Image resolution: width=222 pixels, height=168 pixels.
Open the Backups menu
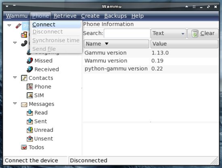click(x=115, y=16)
